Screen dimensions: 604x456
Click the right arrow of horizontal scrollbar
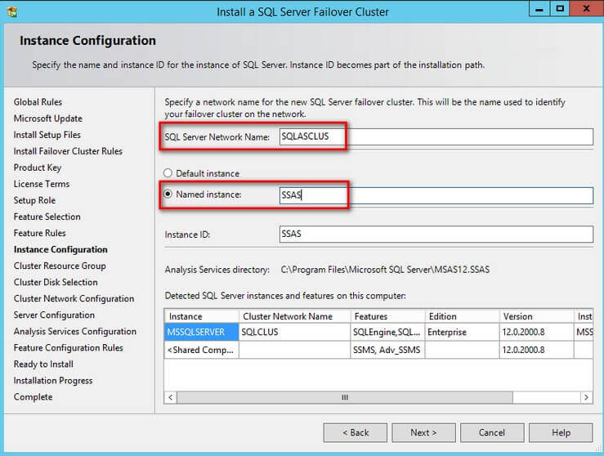coord(586,397)
